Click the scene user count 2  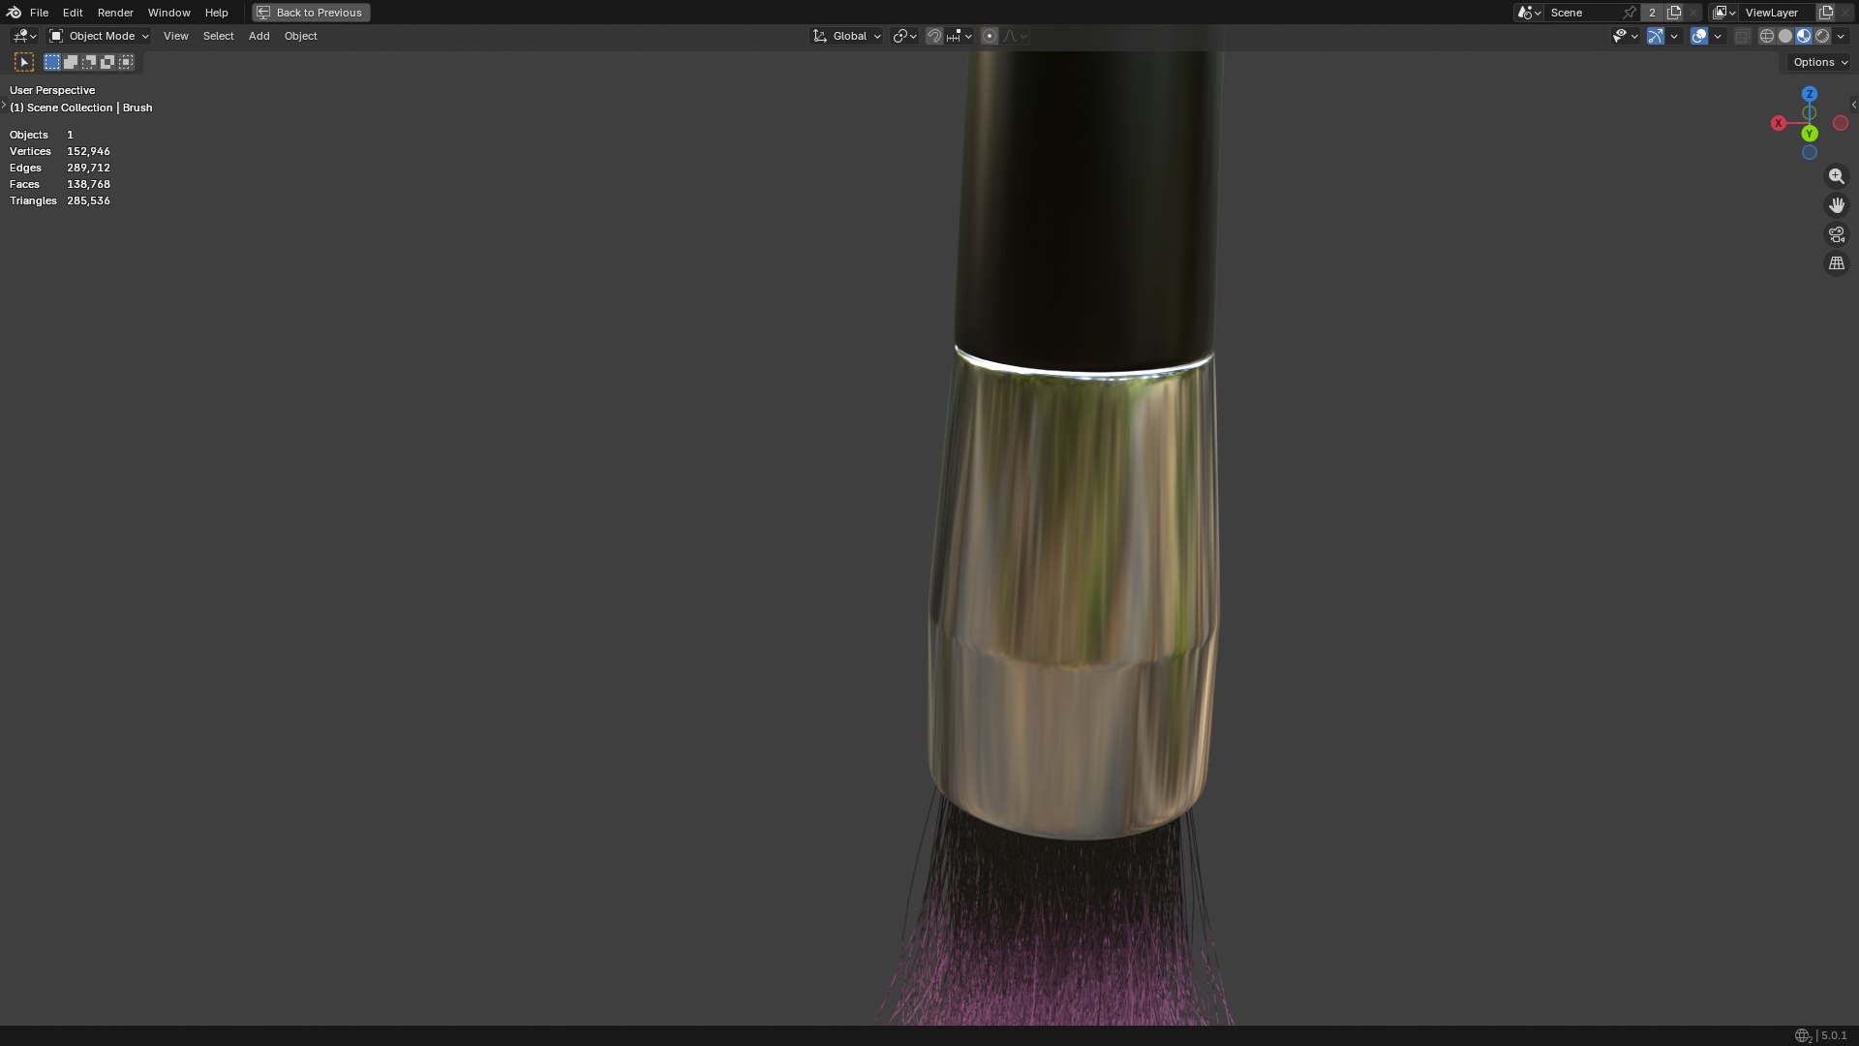(1653, 13)
